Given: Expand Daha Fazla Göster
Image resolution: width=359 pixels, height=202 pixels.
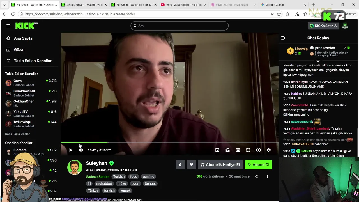Looking at the screenshot, I should pos(17,134).
